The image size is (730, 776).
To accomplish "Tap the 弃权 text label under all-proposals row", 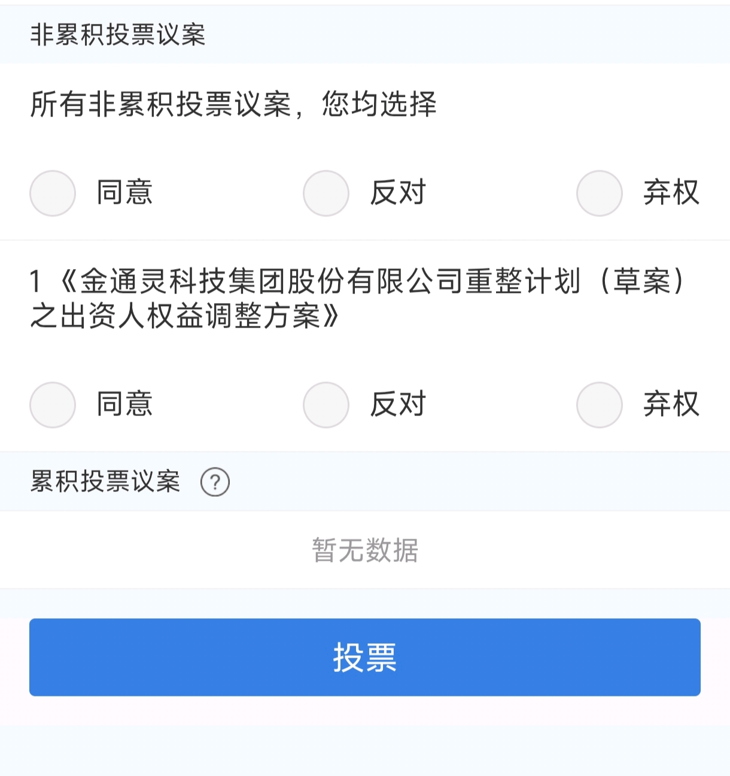I will [671, 193].
